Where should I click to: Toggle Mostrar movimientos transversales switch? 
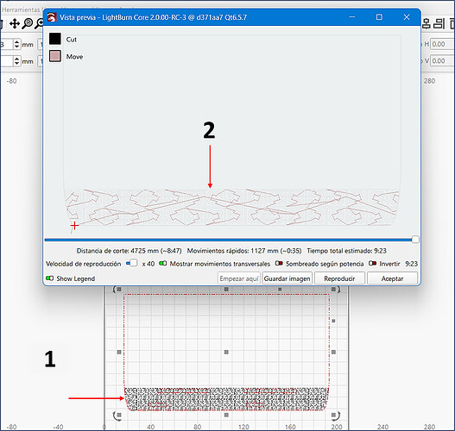[x=163, y=263]
